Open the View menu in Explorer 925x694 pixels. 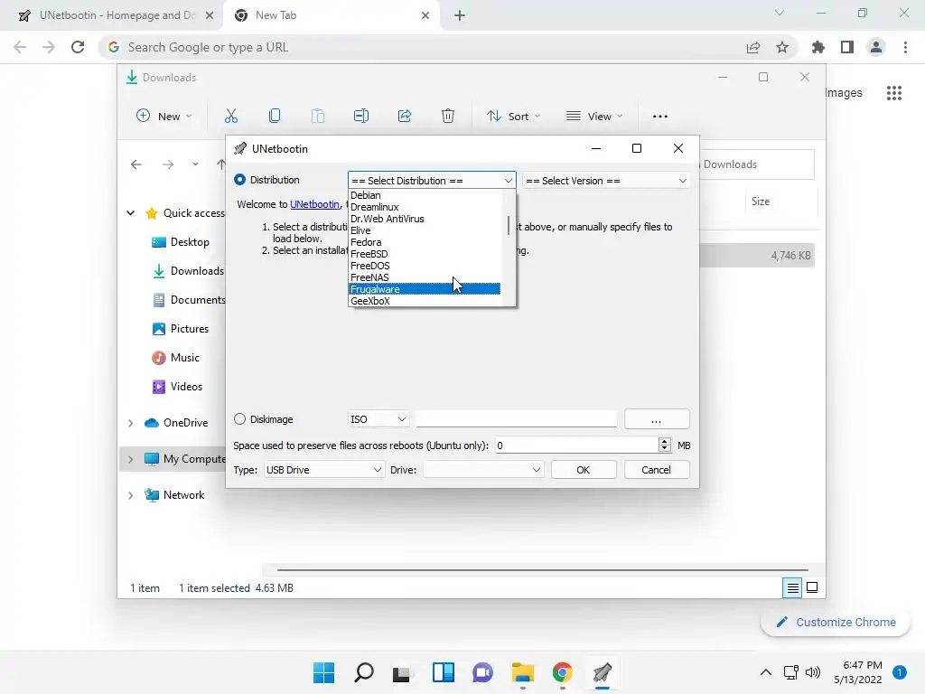(x=594, y=117)
